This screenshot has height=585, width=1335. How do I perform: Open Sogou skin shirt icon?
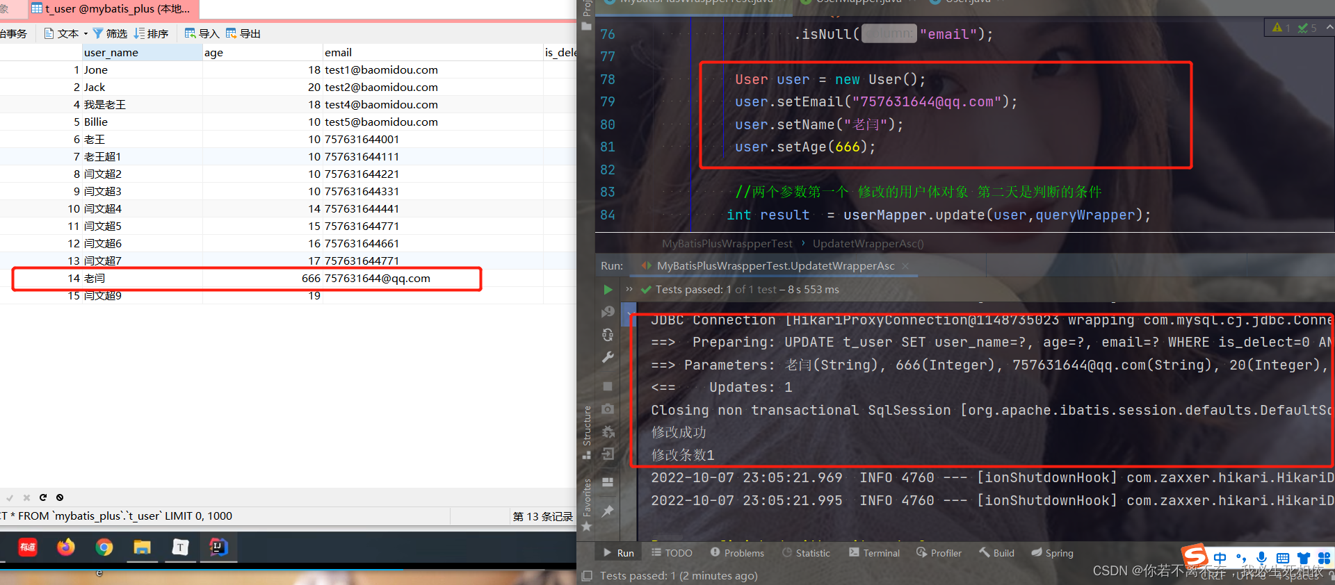(x=1304, y=558)
